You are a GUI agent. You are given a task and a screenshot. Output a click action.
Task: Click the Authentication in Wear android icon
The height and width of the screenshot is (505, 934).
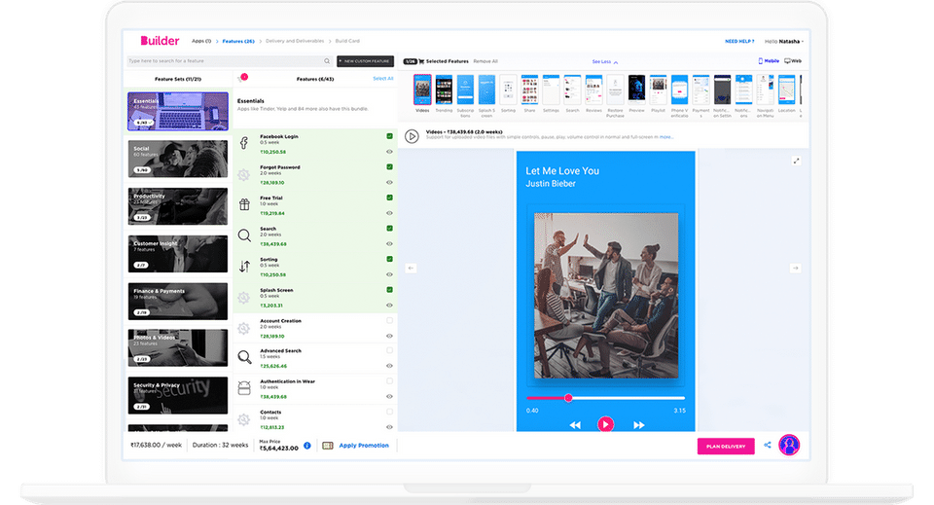click(244, 387)
